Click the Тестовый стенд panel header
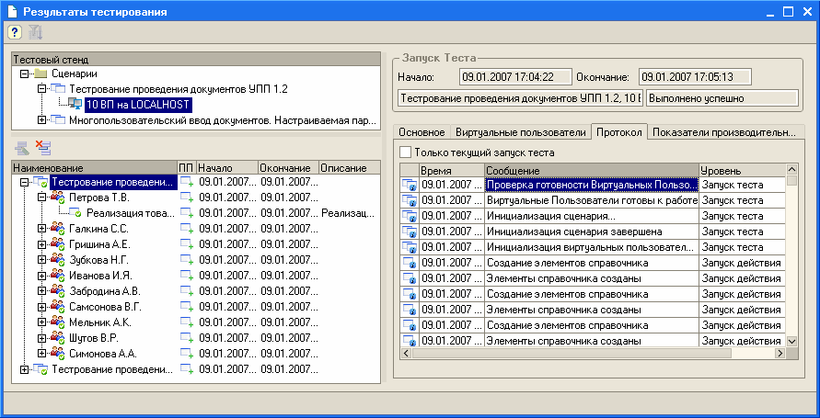820x418 pixels. [196, 60]
